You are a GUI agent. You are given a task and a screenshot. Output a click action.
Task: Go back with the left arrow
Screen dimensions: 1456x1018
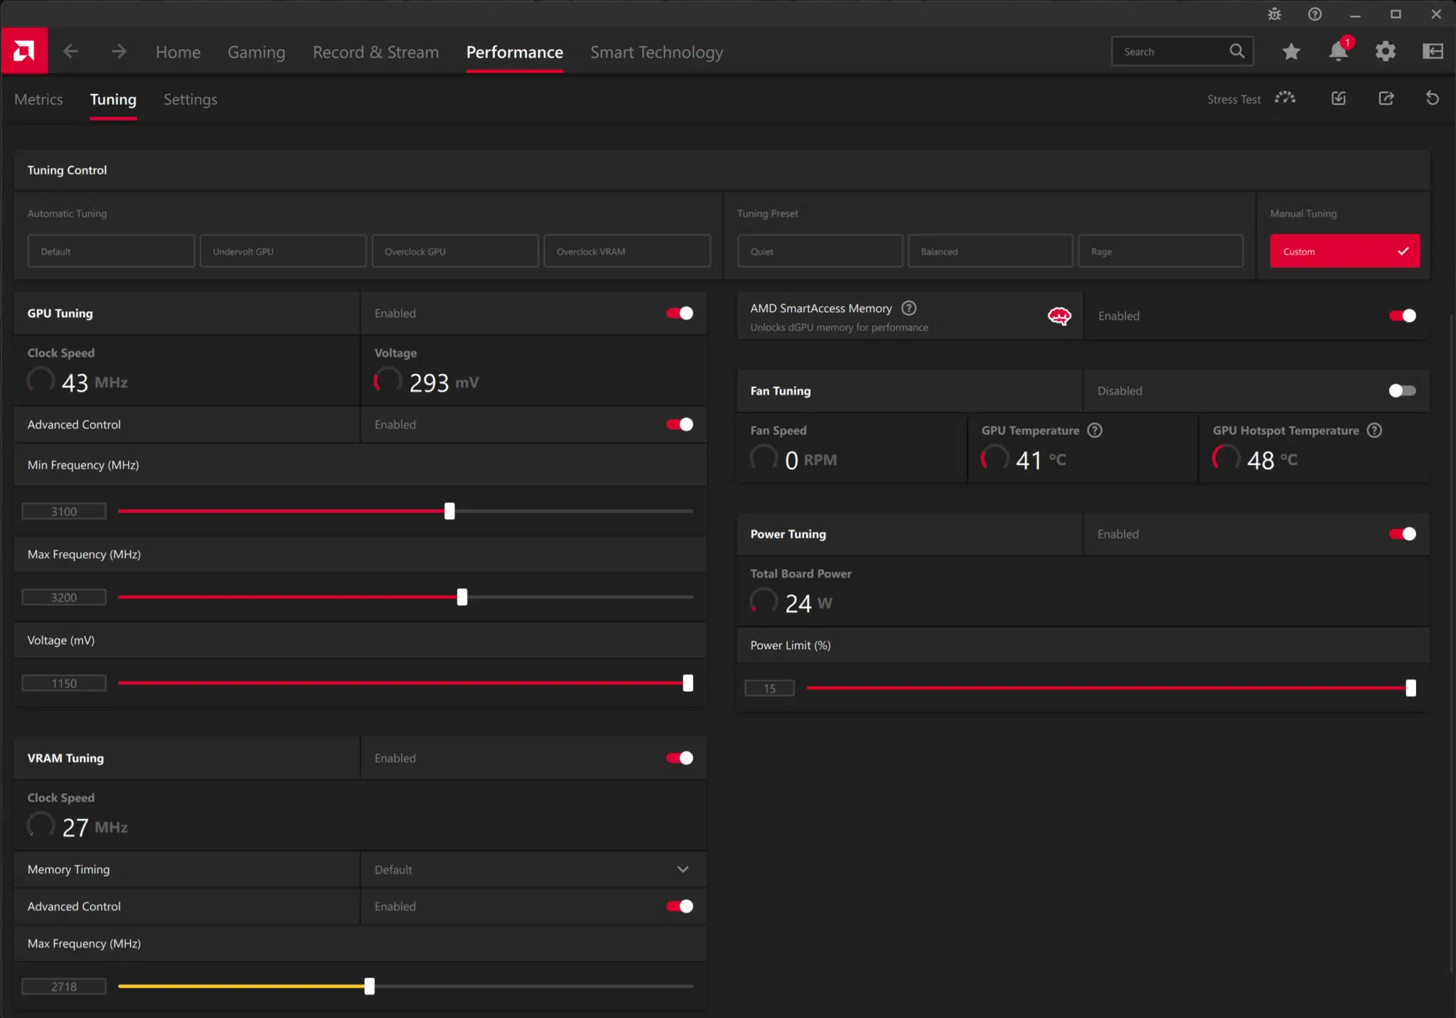pyautogui.click(x=70, y=51)
